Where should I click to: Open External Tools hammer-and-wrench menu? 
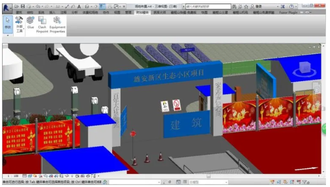click(19, 24)
